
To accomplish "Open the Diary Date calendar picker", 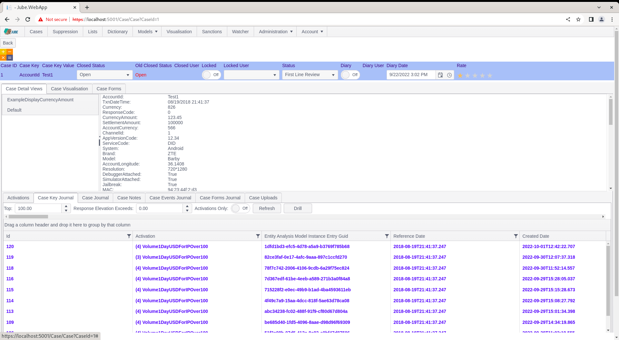I will coord(440,75).
